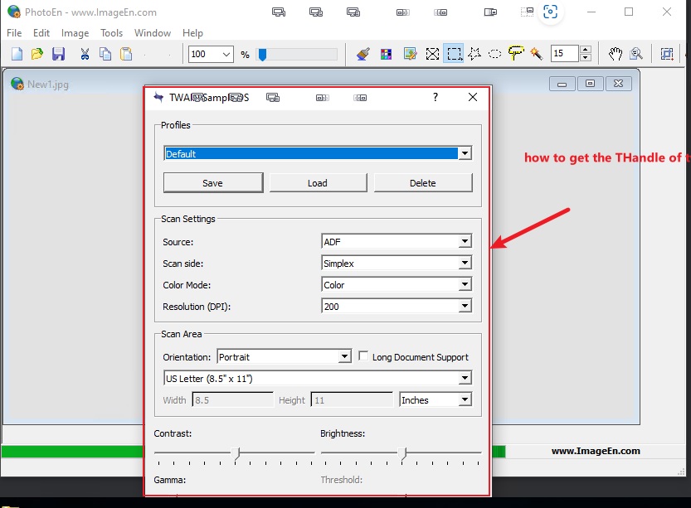Click the zoom slider handle in toolbar
691x508 pixels.
pos(262,55)
